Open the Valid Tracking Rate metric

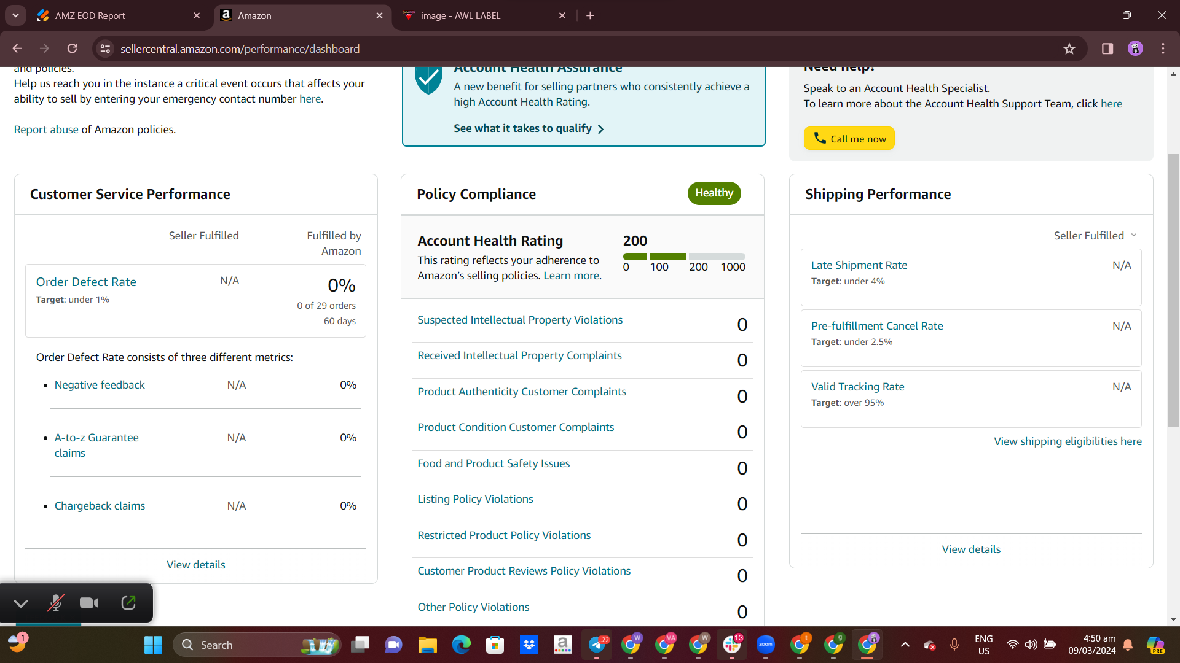[x=858, y=387]
